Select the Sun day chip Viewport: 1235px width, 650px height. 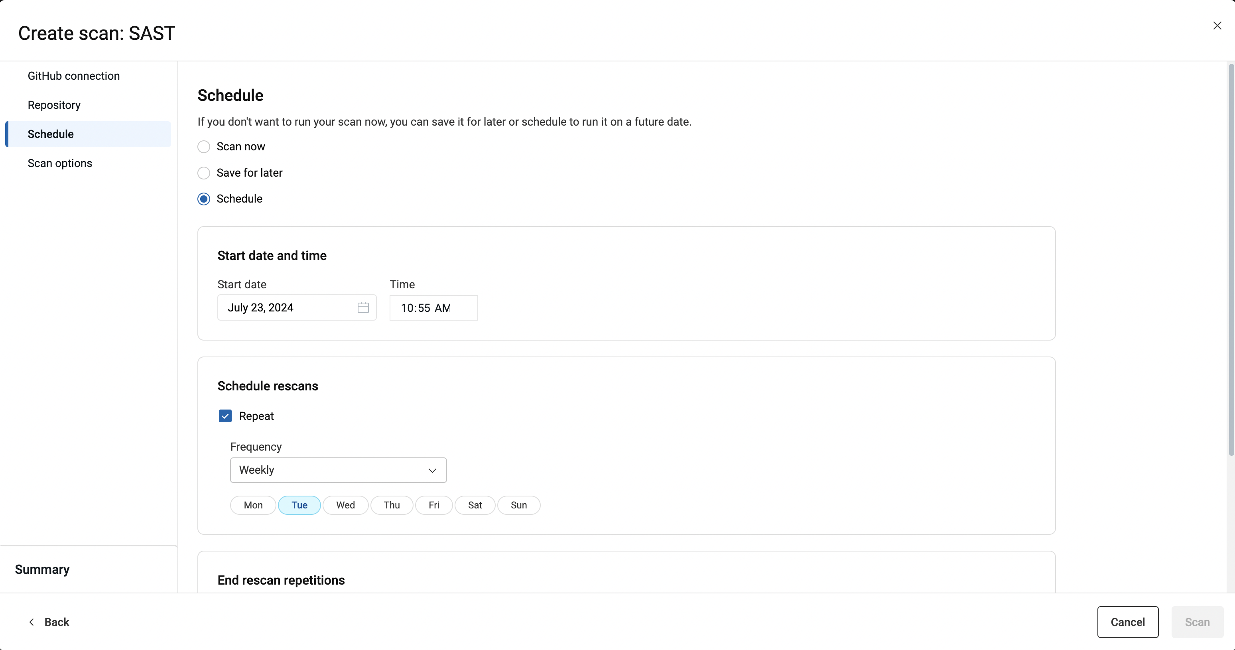(518, 505)
